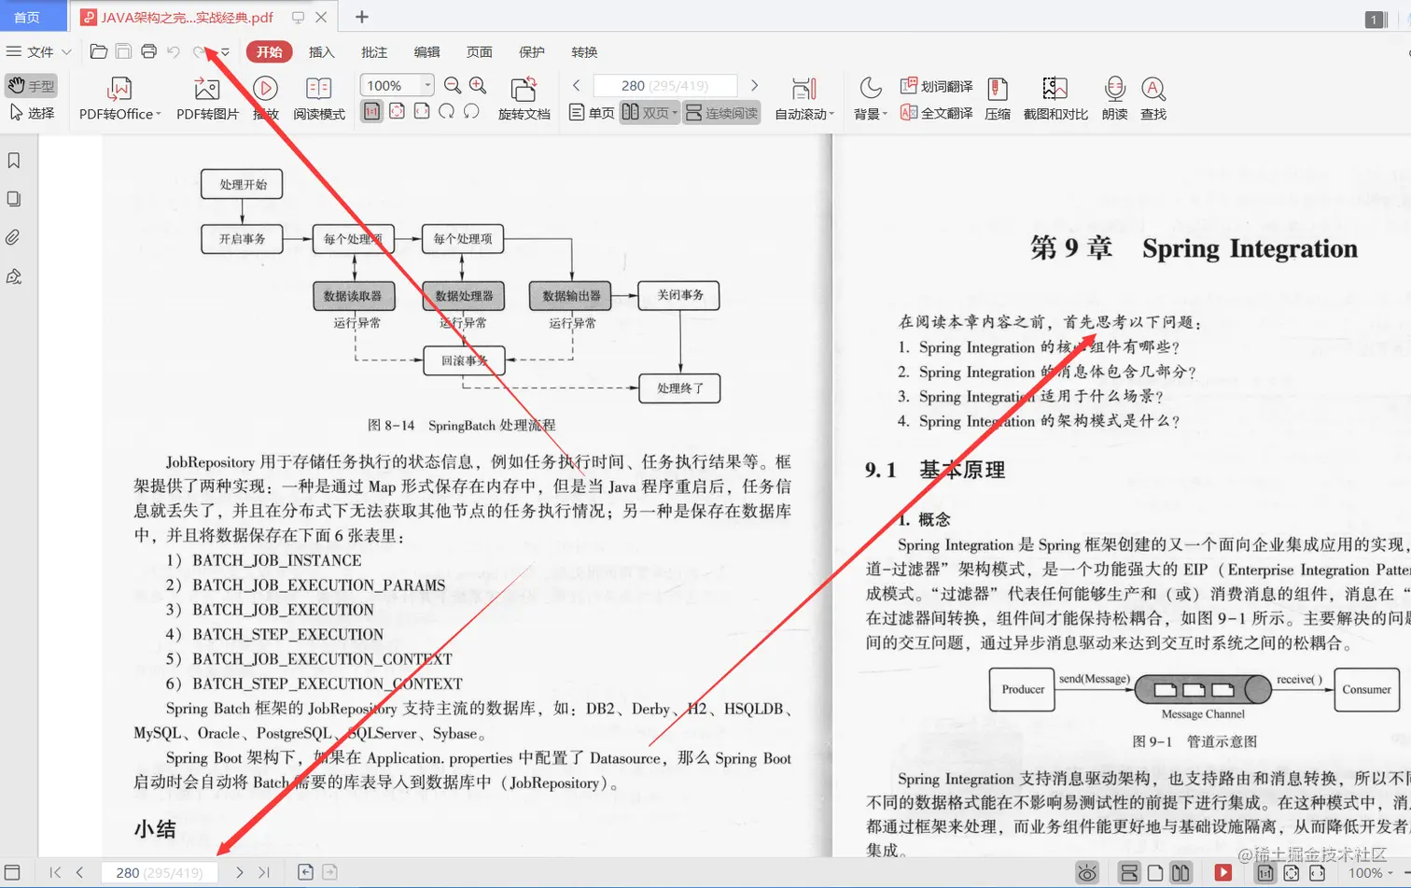Go to next page with right arrow
The width and height of the screenshot is (1411, 888).
coord(754,85)
